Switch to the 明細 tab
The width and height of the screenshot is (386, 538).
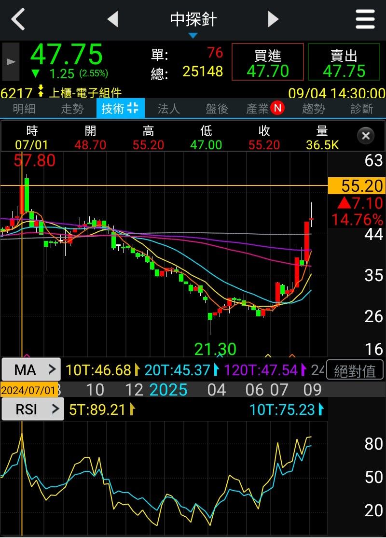[24, 109]
